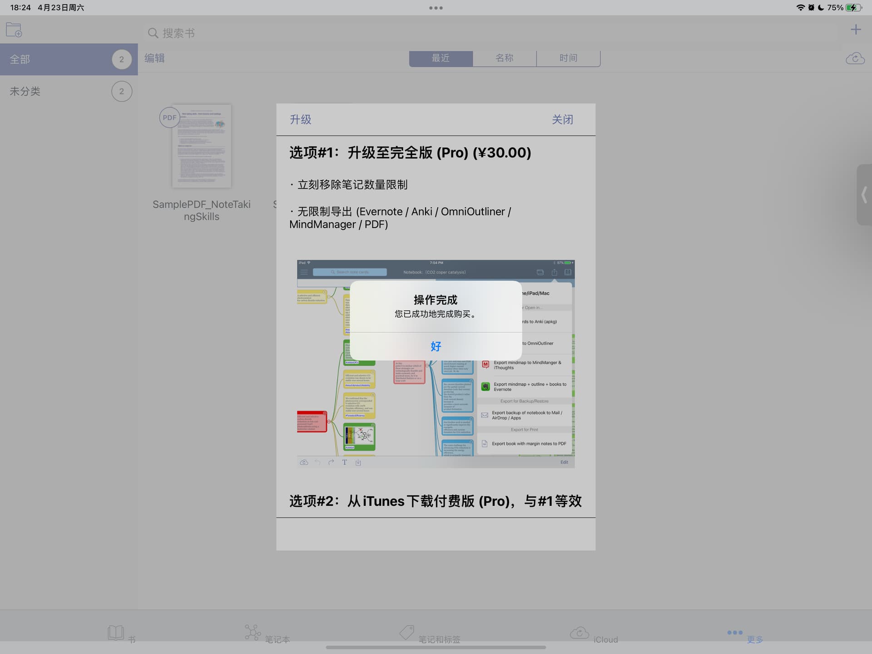Click the 编辑 edit button

coord(154,58)
